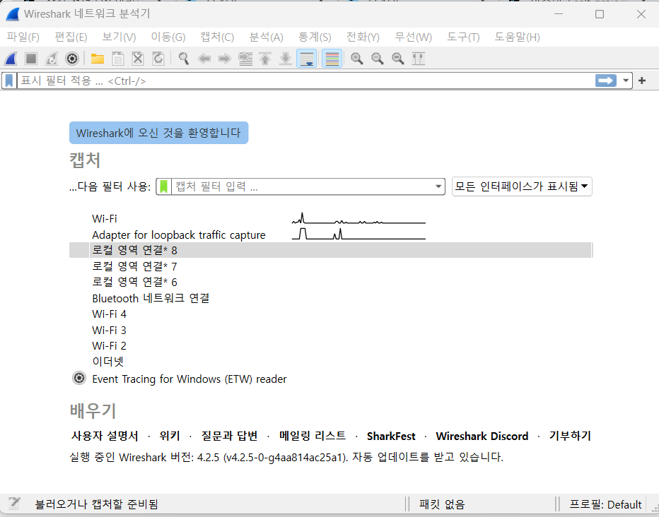This screenshot has width=659, height=517.
Task: Click the save capture file icon
Action: pyautogui.click(x=117, y=59)
